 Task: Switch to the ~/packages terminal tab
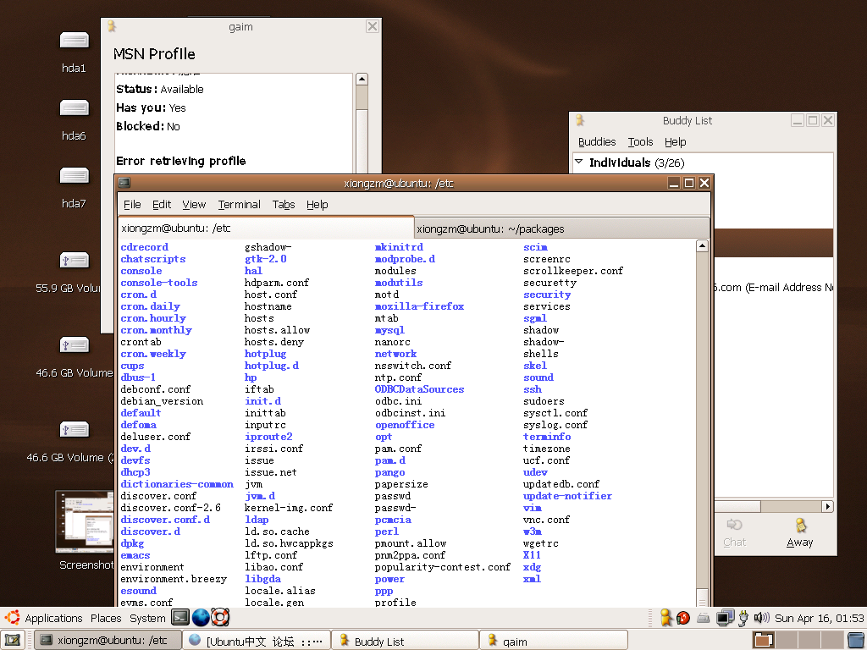click(561, 229)
